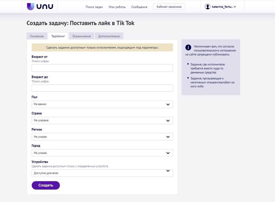Image resolution: width=275 pixels, height=202 pixels.
Task: Click the Кабинет заказчика button
Action: click(169, 7)
